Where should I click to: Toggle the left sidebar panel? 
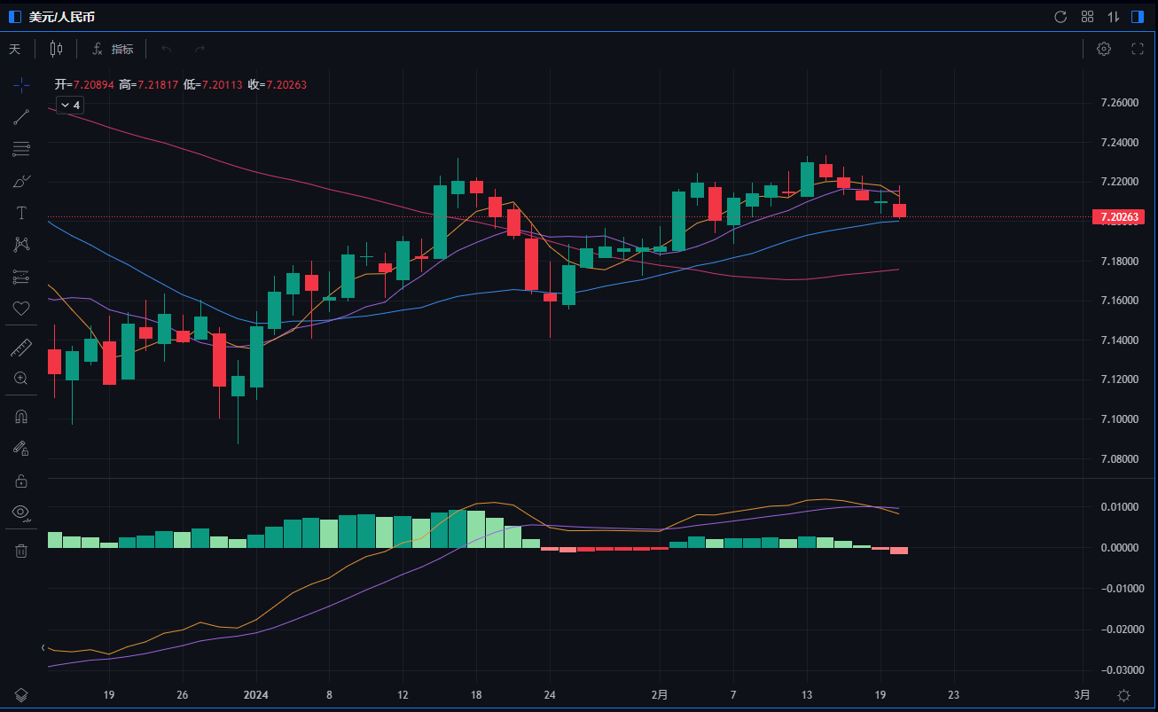(x=14, y=17)
